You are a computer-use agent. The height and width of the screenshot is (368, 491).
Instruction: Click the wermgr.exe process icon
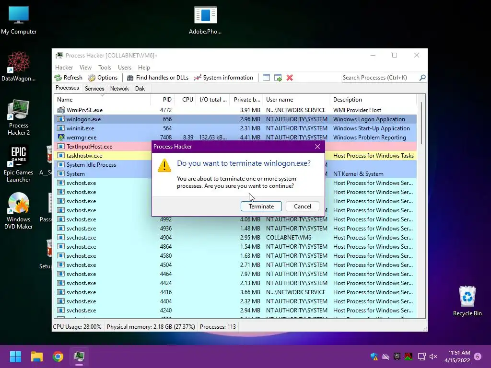[x=61, y=137]
